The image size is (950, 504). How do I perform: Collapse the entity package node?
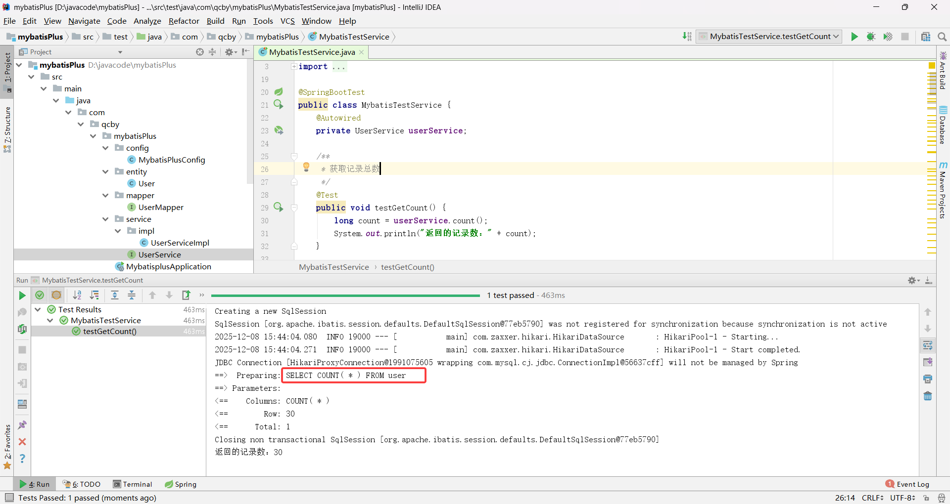coord(105,171)
